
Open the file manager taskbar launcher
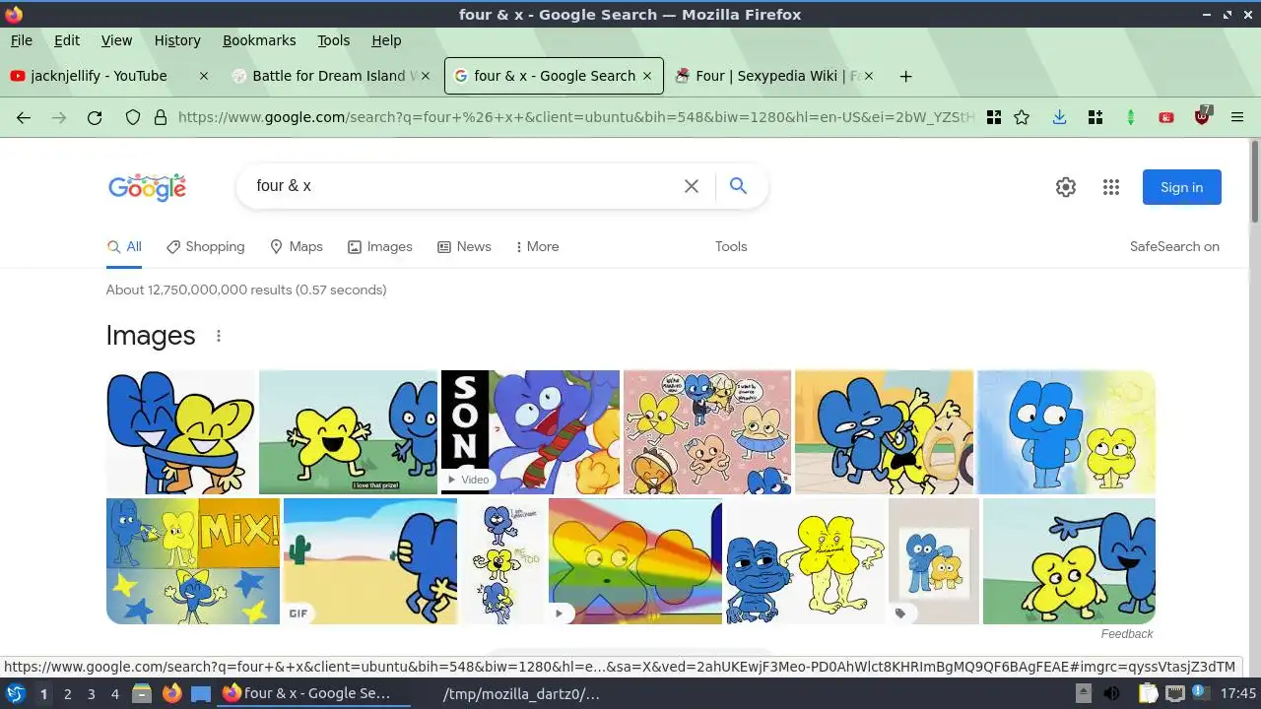[x=141, y=693]
